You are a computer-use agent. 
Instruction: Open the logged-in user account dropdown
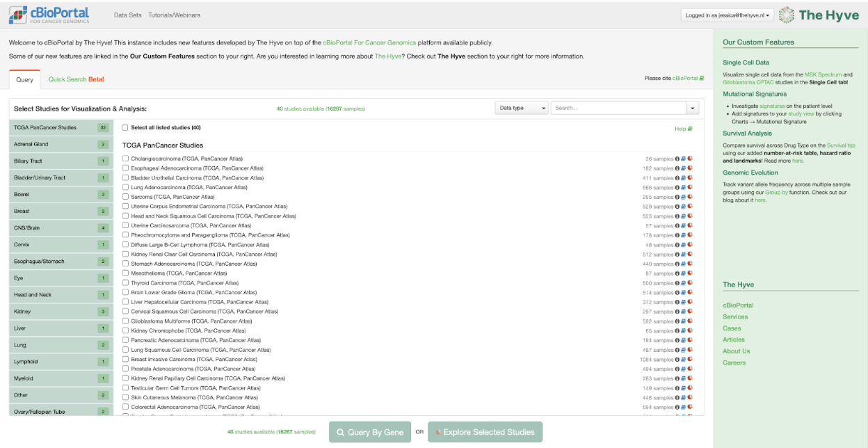coord(727,15)
